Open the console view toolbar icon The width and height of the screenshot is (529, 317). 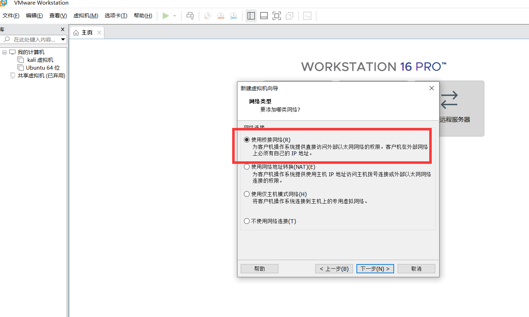pyautogui.click(x=307, y=16)
